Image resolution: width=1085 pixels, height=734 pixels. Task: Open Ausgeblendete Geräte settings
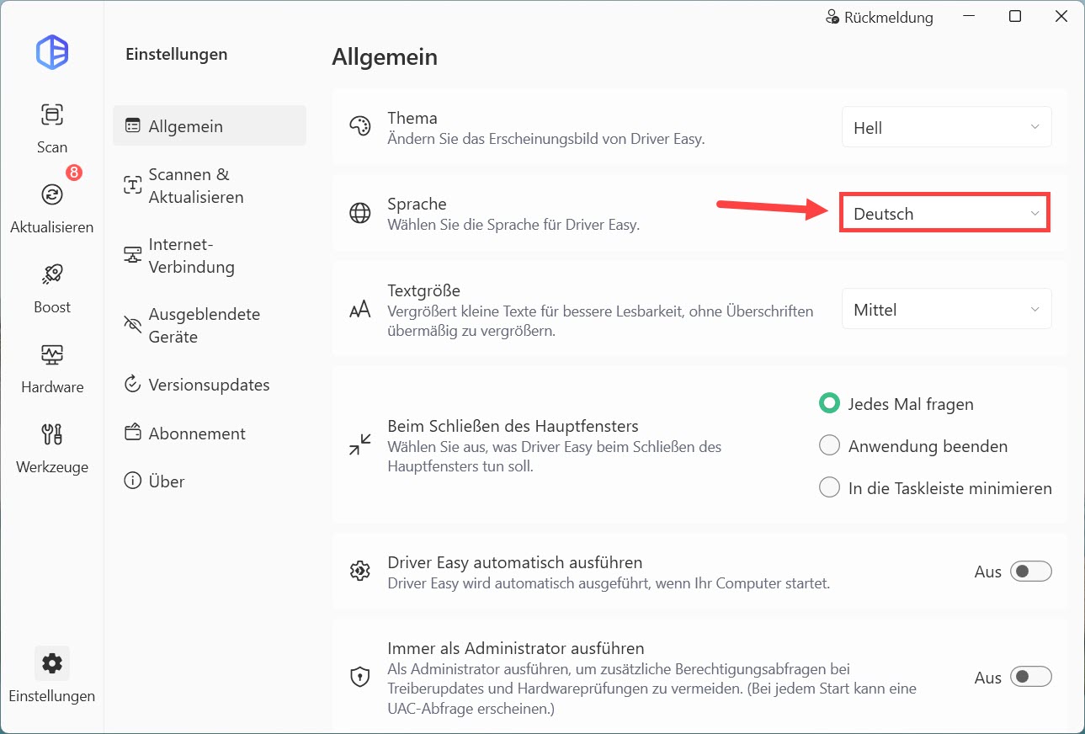(210, 325)
